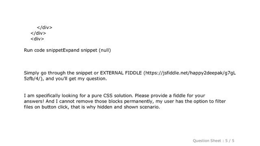Click the opening '<div>' code line

click(x=37, y=39)
